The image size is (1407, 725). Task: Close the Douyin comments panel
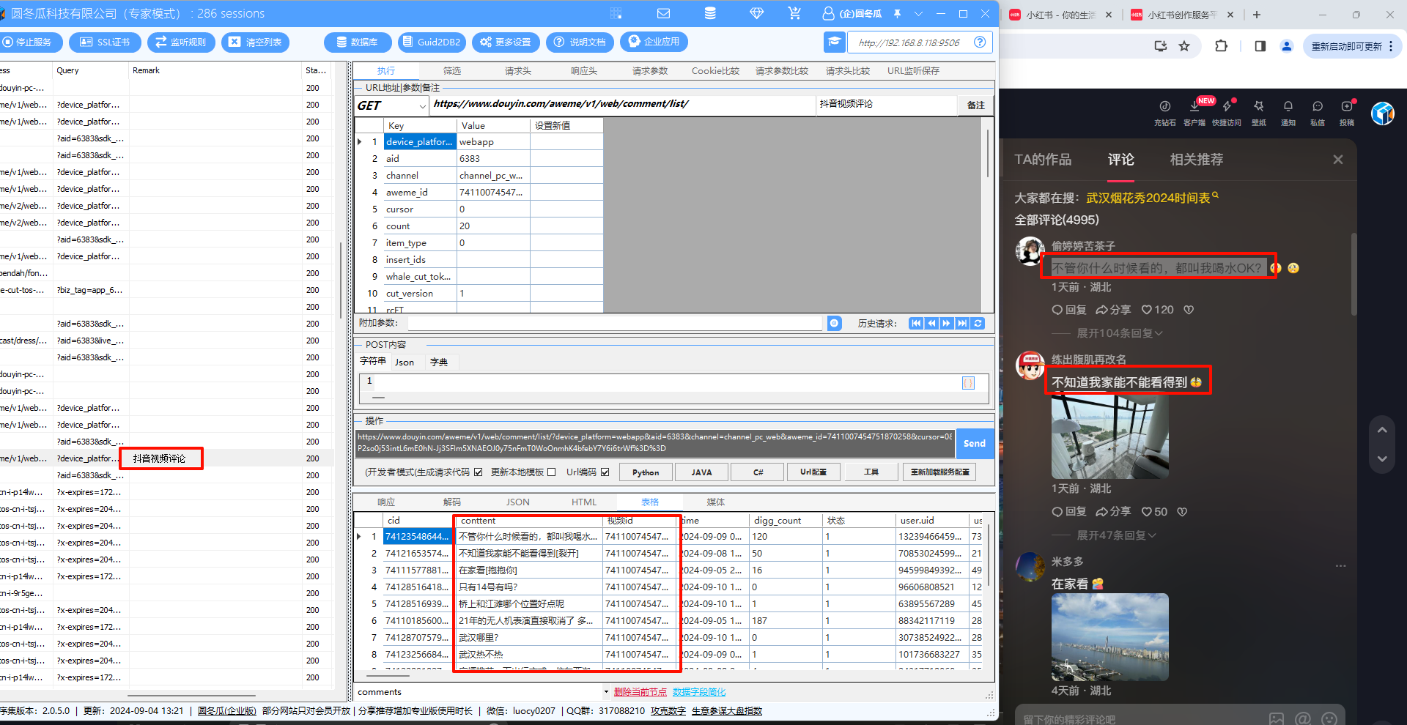point(1338,160)
